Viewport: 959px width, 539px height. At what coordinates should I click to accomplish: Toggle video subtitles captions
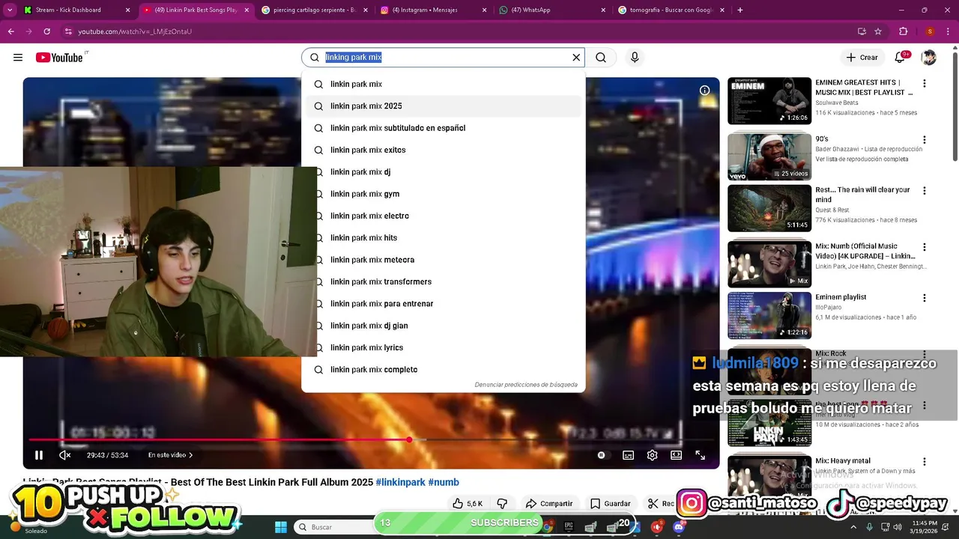click(628, 455)
